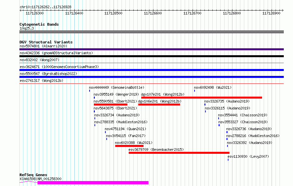
Task: Select nsv3554441 (Chaisson2019) label
Action: click(x=243, y=115)
